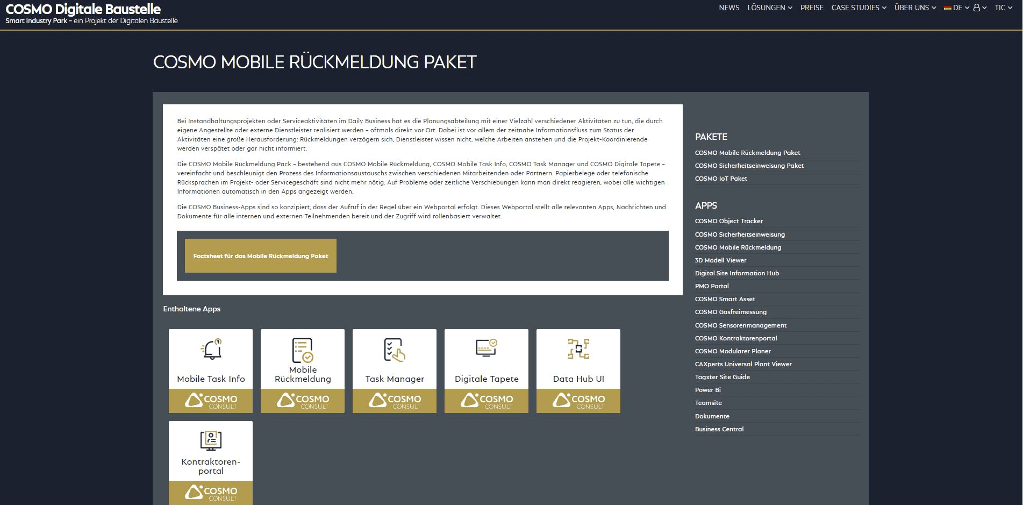Open the Kontraktorenportal screen icon
Screen dimensions: 1023x505
tap(211, 440)
